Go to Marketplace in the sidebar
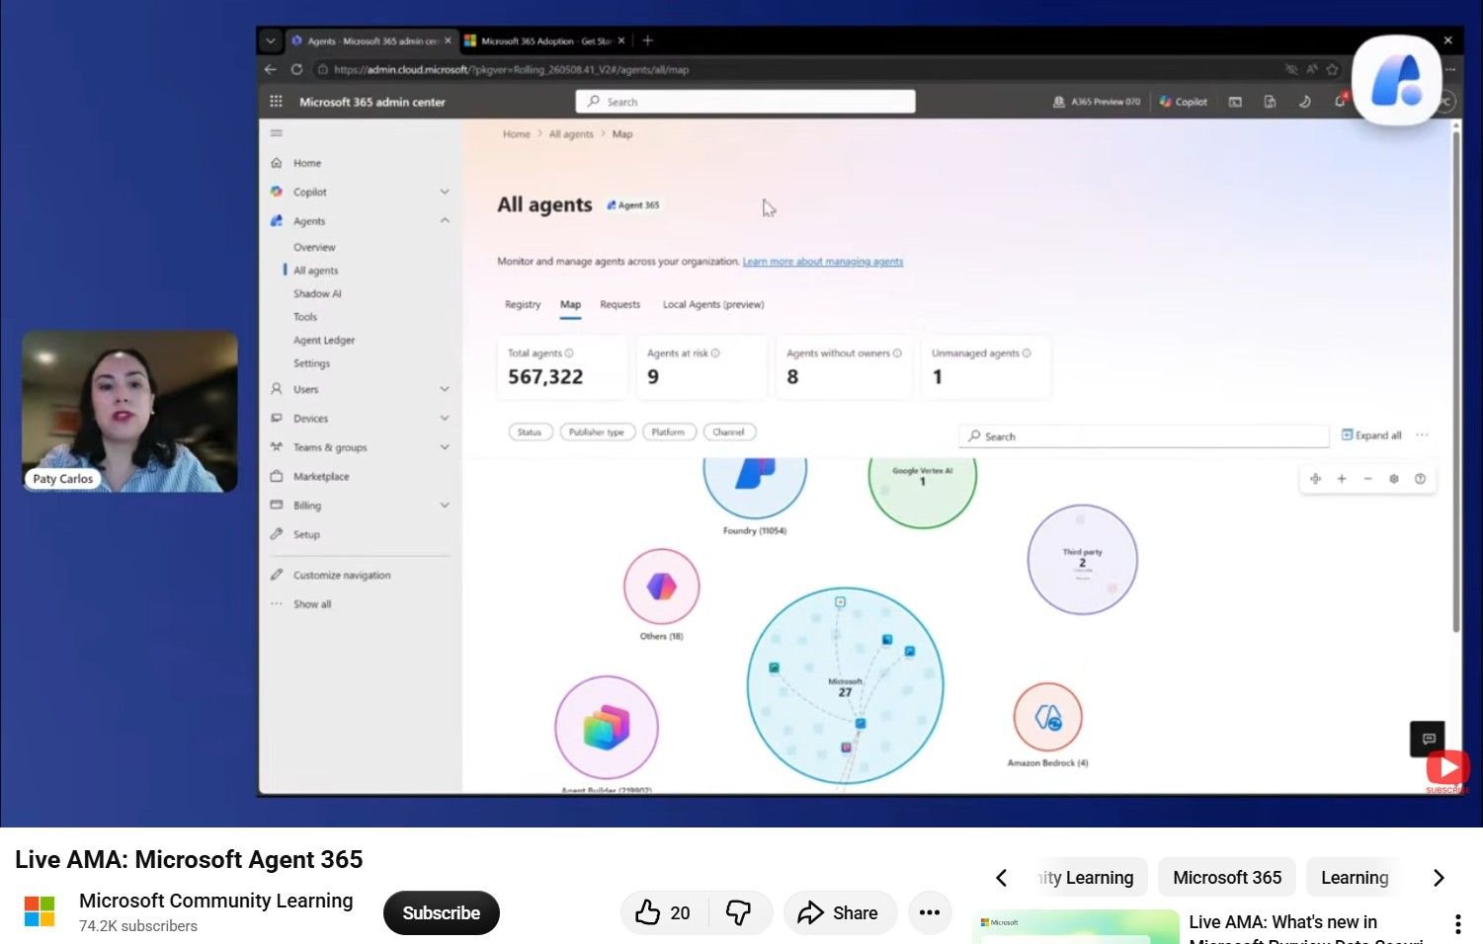1483x944 pixels. (321, 476)
